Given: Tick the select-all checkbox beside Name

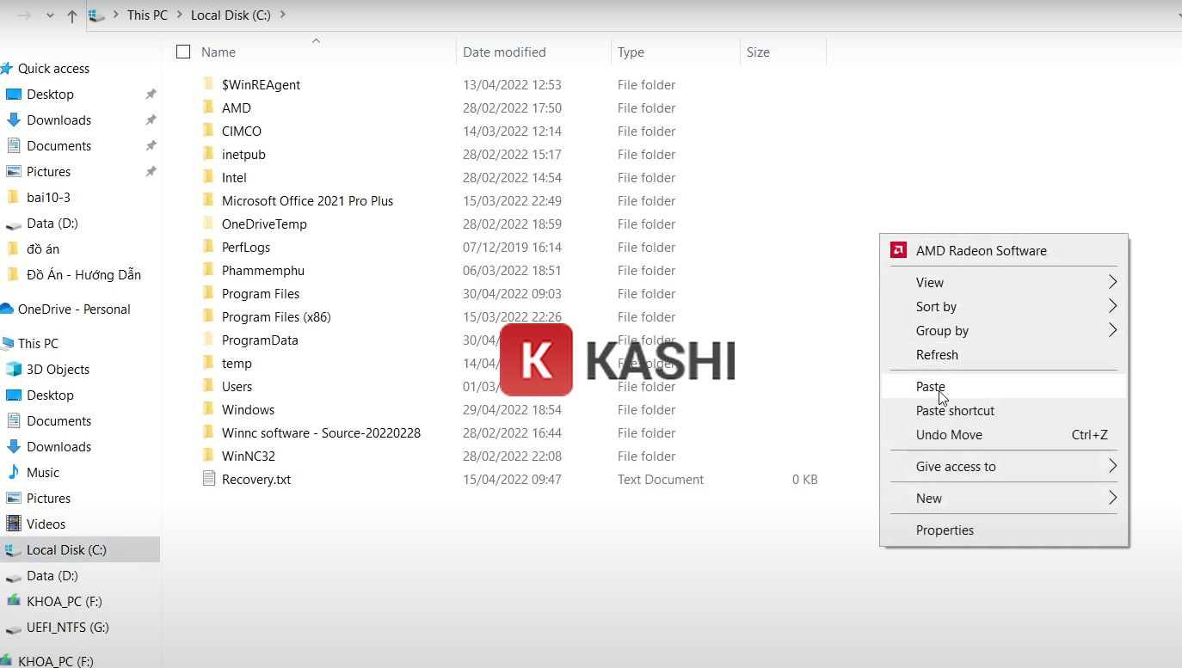Looking at the screenshot, I should coord(183,52).
